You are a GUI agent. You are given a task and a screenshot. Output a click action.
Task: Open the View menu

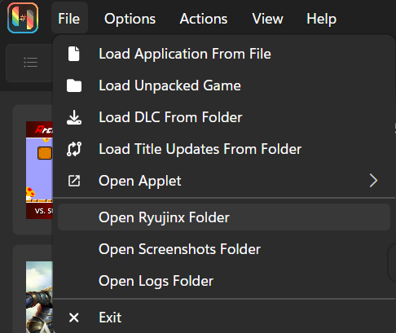tap(267, 19)
